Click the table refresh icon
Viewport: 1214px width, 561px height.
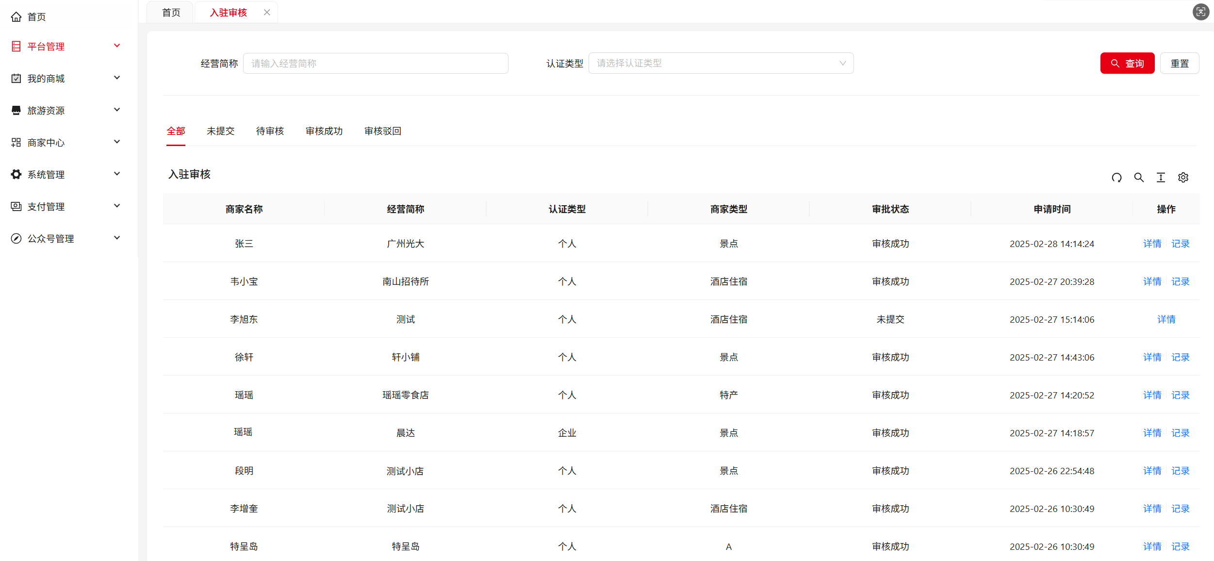(x=1116, y=178)
